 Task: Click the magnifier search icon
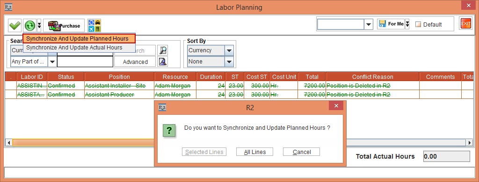click(x=163, y=50)
